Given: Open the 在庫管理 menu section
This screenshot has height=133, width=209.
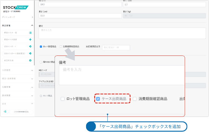Looking at the screenshot, I should click(17, 87).
